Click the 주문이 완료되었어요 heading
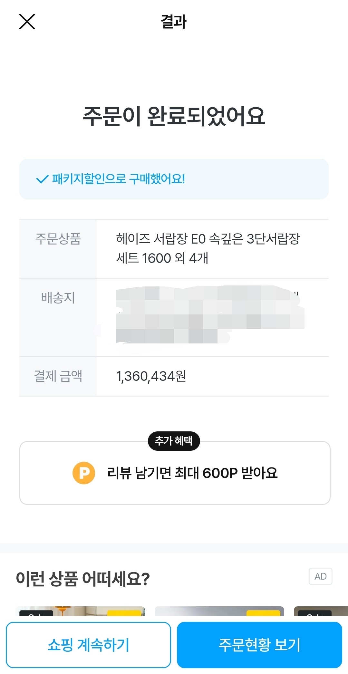Screen dimensions: 348x674 [x=174, y=116]
